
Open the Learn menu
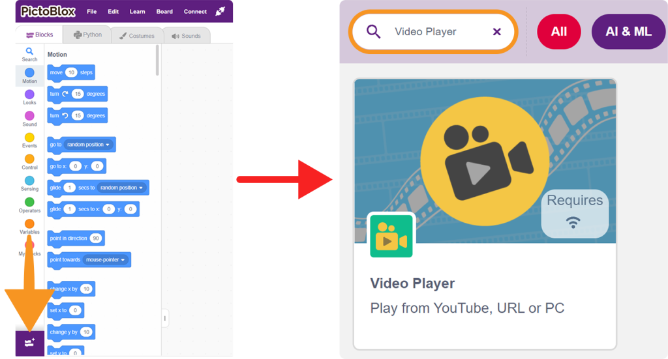137,12
